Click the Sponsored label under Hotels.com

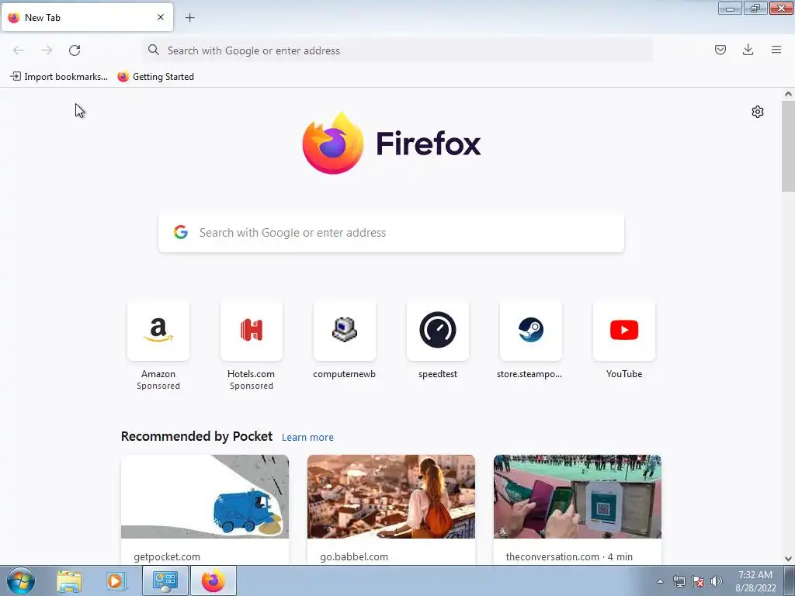252,386
